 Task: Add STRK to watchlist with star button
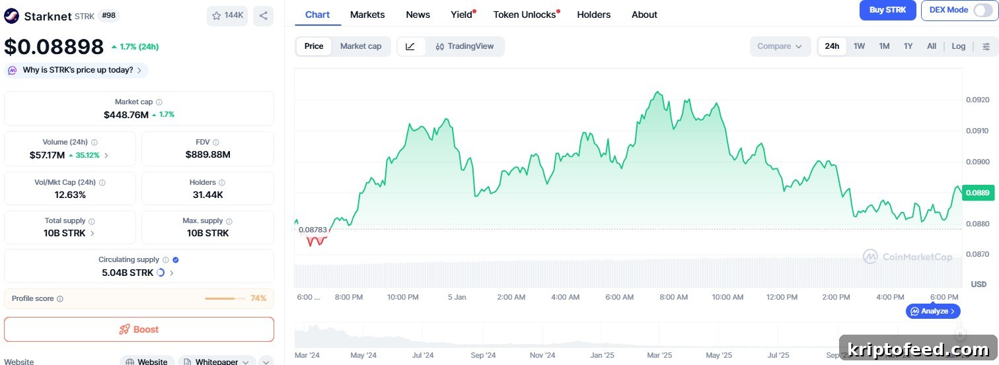click(x=227, y=16)
